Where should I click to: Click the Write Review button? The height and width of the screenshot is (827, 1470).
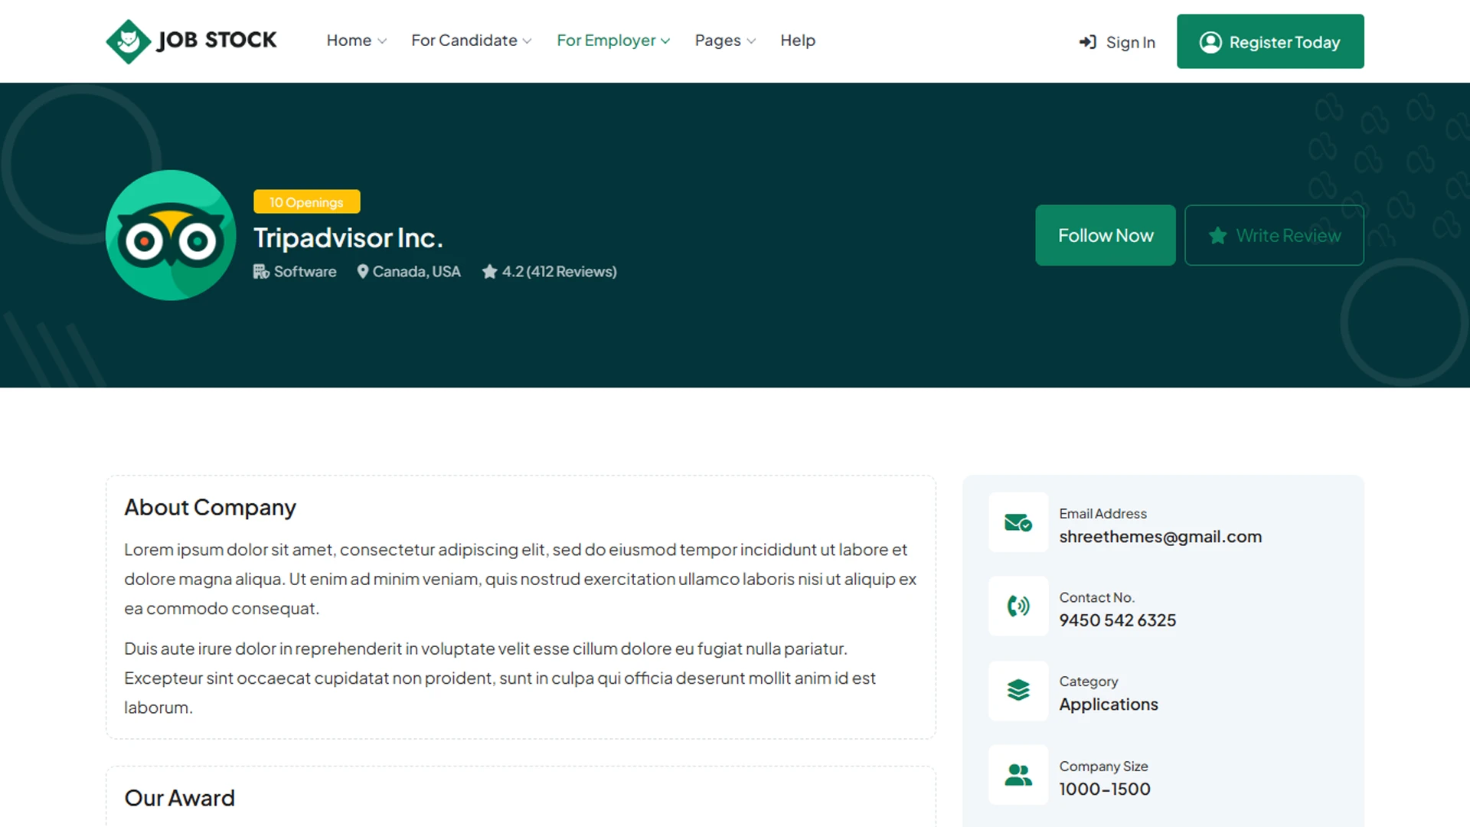click(x=1274, y=235)
